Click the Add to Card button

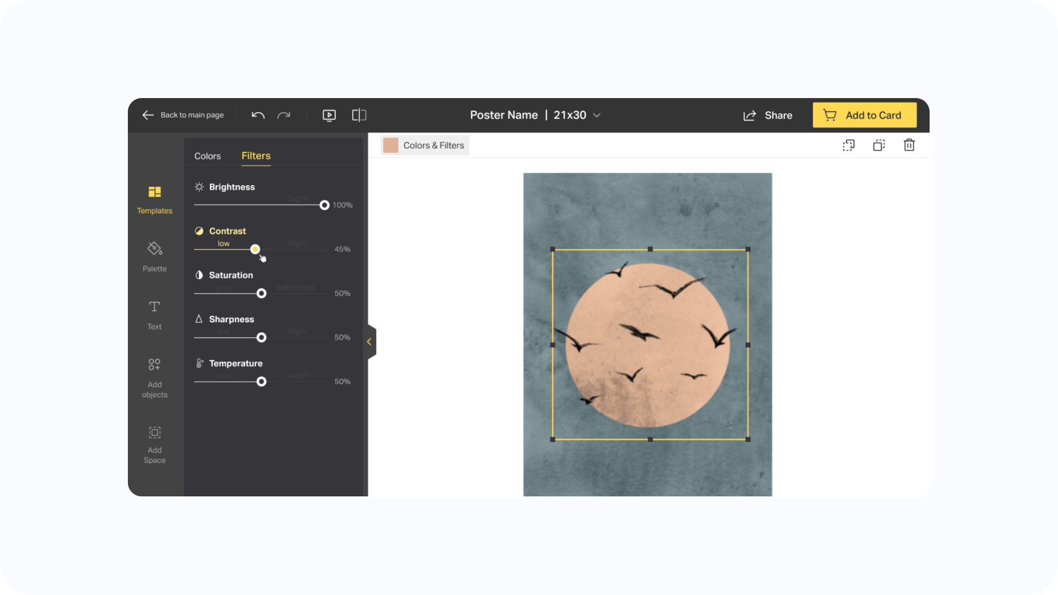point(864,115)
